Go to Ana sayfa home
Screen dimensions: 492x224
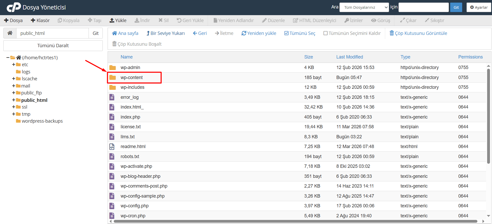point(125,33)
